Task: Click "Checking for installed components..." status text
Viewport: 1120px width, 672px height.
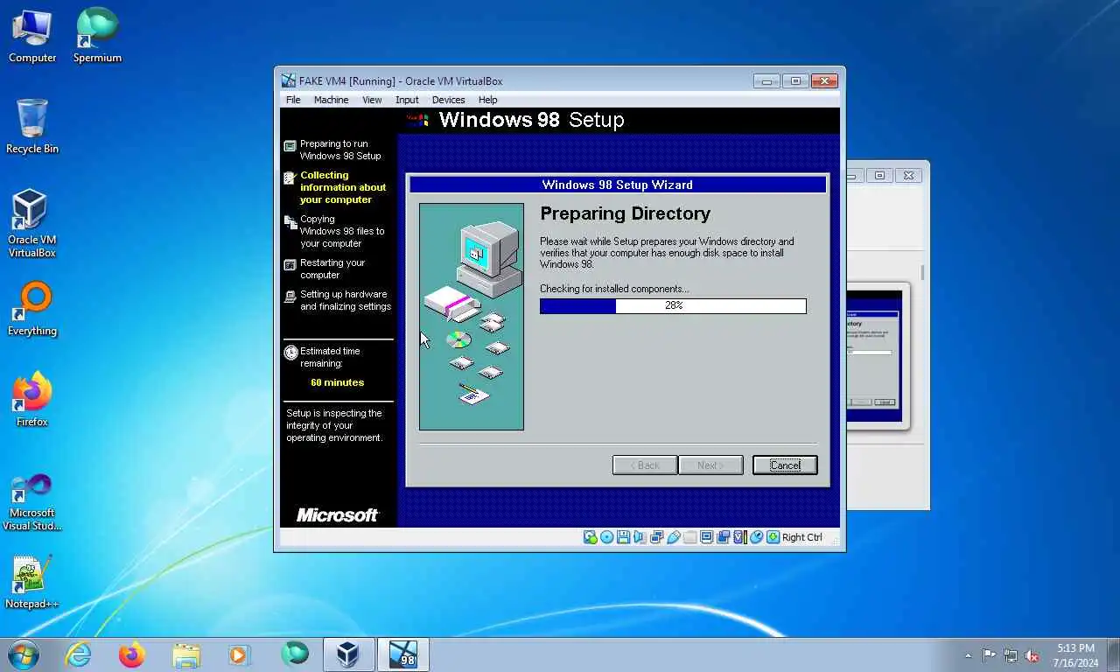Action: click(x=614, y=289)
